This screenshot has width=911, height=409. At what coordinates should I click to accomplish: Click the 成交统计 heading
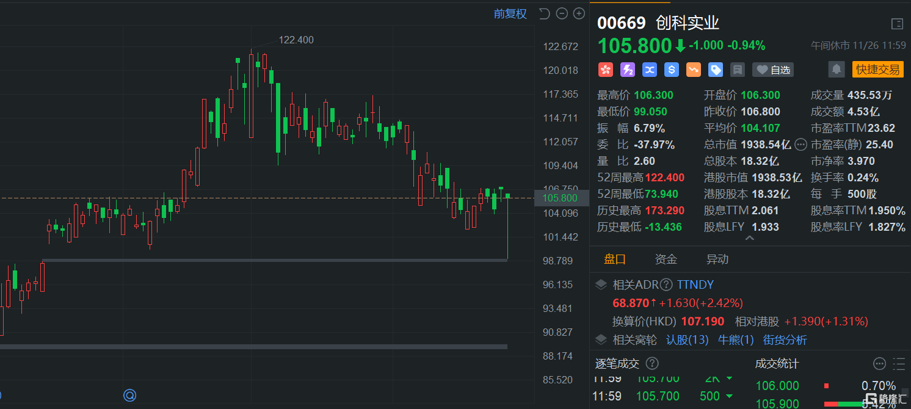[x=777, y=364]
